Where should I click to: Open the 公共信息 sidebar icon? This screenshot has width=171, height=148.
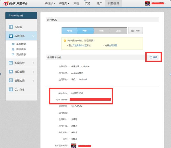[11, 89]
